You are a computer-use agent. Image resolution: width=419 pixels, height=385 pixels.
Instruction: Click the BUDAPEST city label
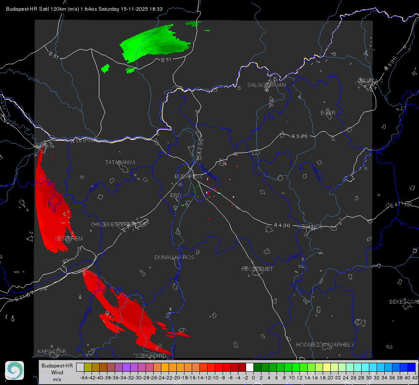[188, 176]
